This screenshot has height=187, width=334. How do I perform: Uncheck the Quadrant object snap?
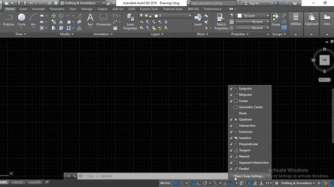pyautogui.click(x=249, y=119)
